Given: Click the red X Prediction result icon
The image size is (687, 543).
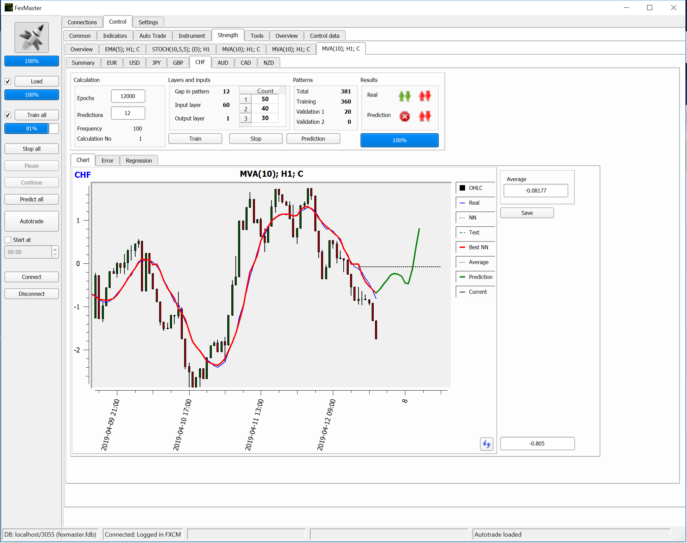Looking at the screenshot, I should point(404,116).
